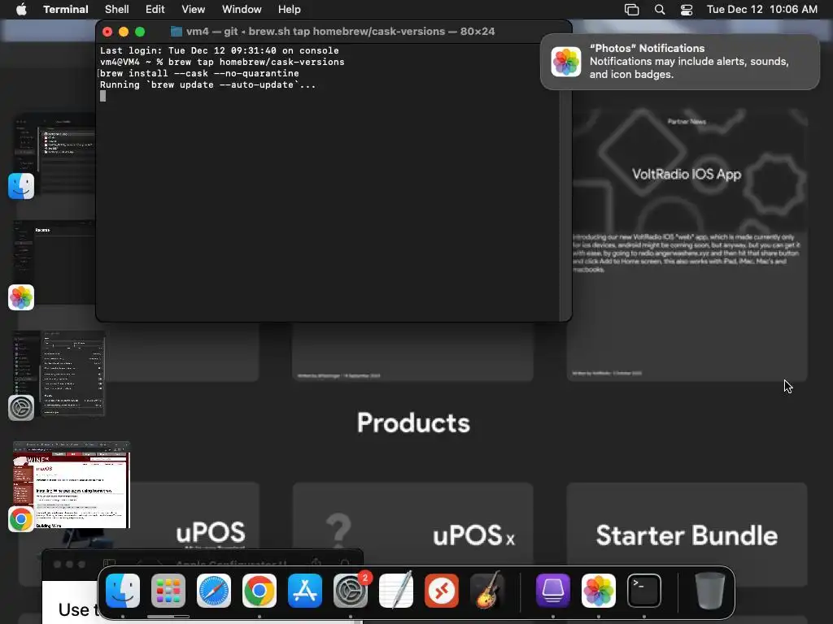Select Finder icon in Stage Manager strip

(x=21, y=186)
